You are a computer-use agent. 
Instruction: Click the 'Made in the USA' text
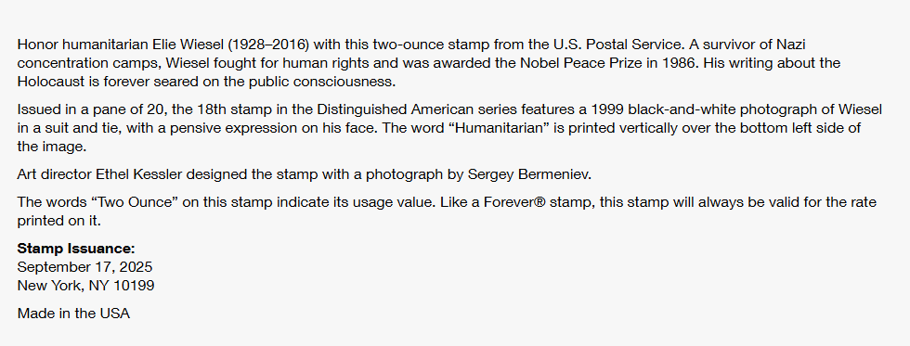tap(73, 314)
